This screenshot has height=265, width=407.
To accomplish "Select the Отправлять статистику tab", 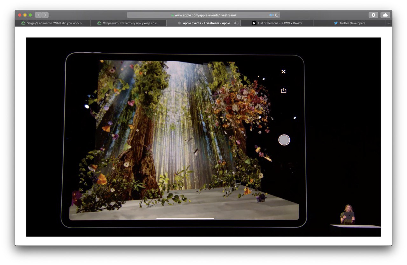I will (x=128, y=23).
